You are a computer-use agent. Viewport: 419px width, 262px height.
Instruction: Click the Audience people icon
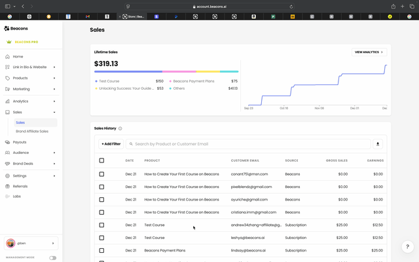point(7,153)
